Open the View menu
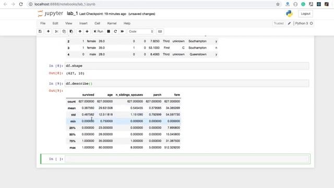Screen dimensions: 334x188 click(68, 23)
